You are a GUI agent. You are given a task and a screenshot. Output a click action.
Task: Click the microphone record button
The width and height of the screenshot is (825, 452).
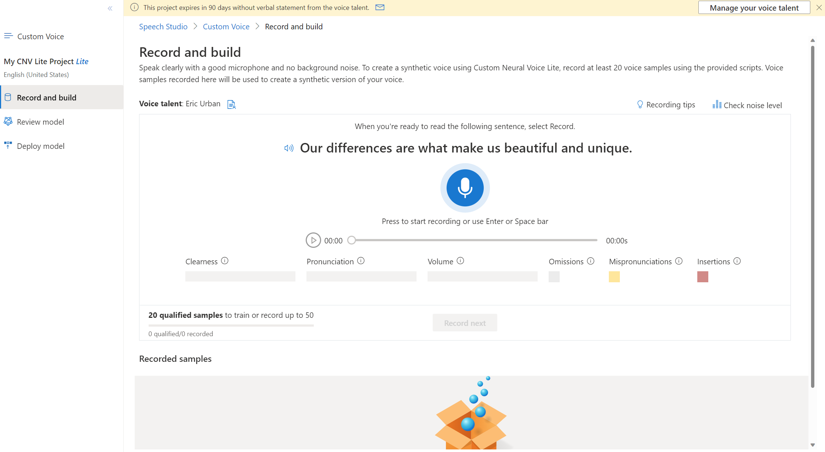click(465, 188)
